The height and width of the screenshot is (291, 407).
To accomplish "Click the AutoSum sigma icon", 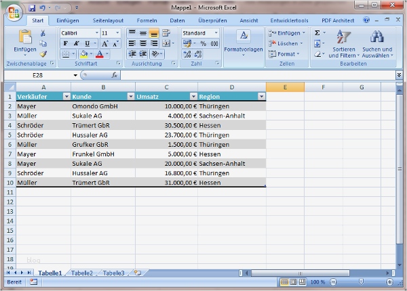I will (317, 33).
